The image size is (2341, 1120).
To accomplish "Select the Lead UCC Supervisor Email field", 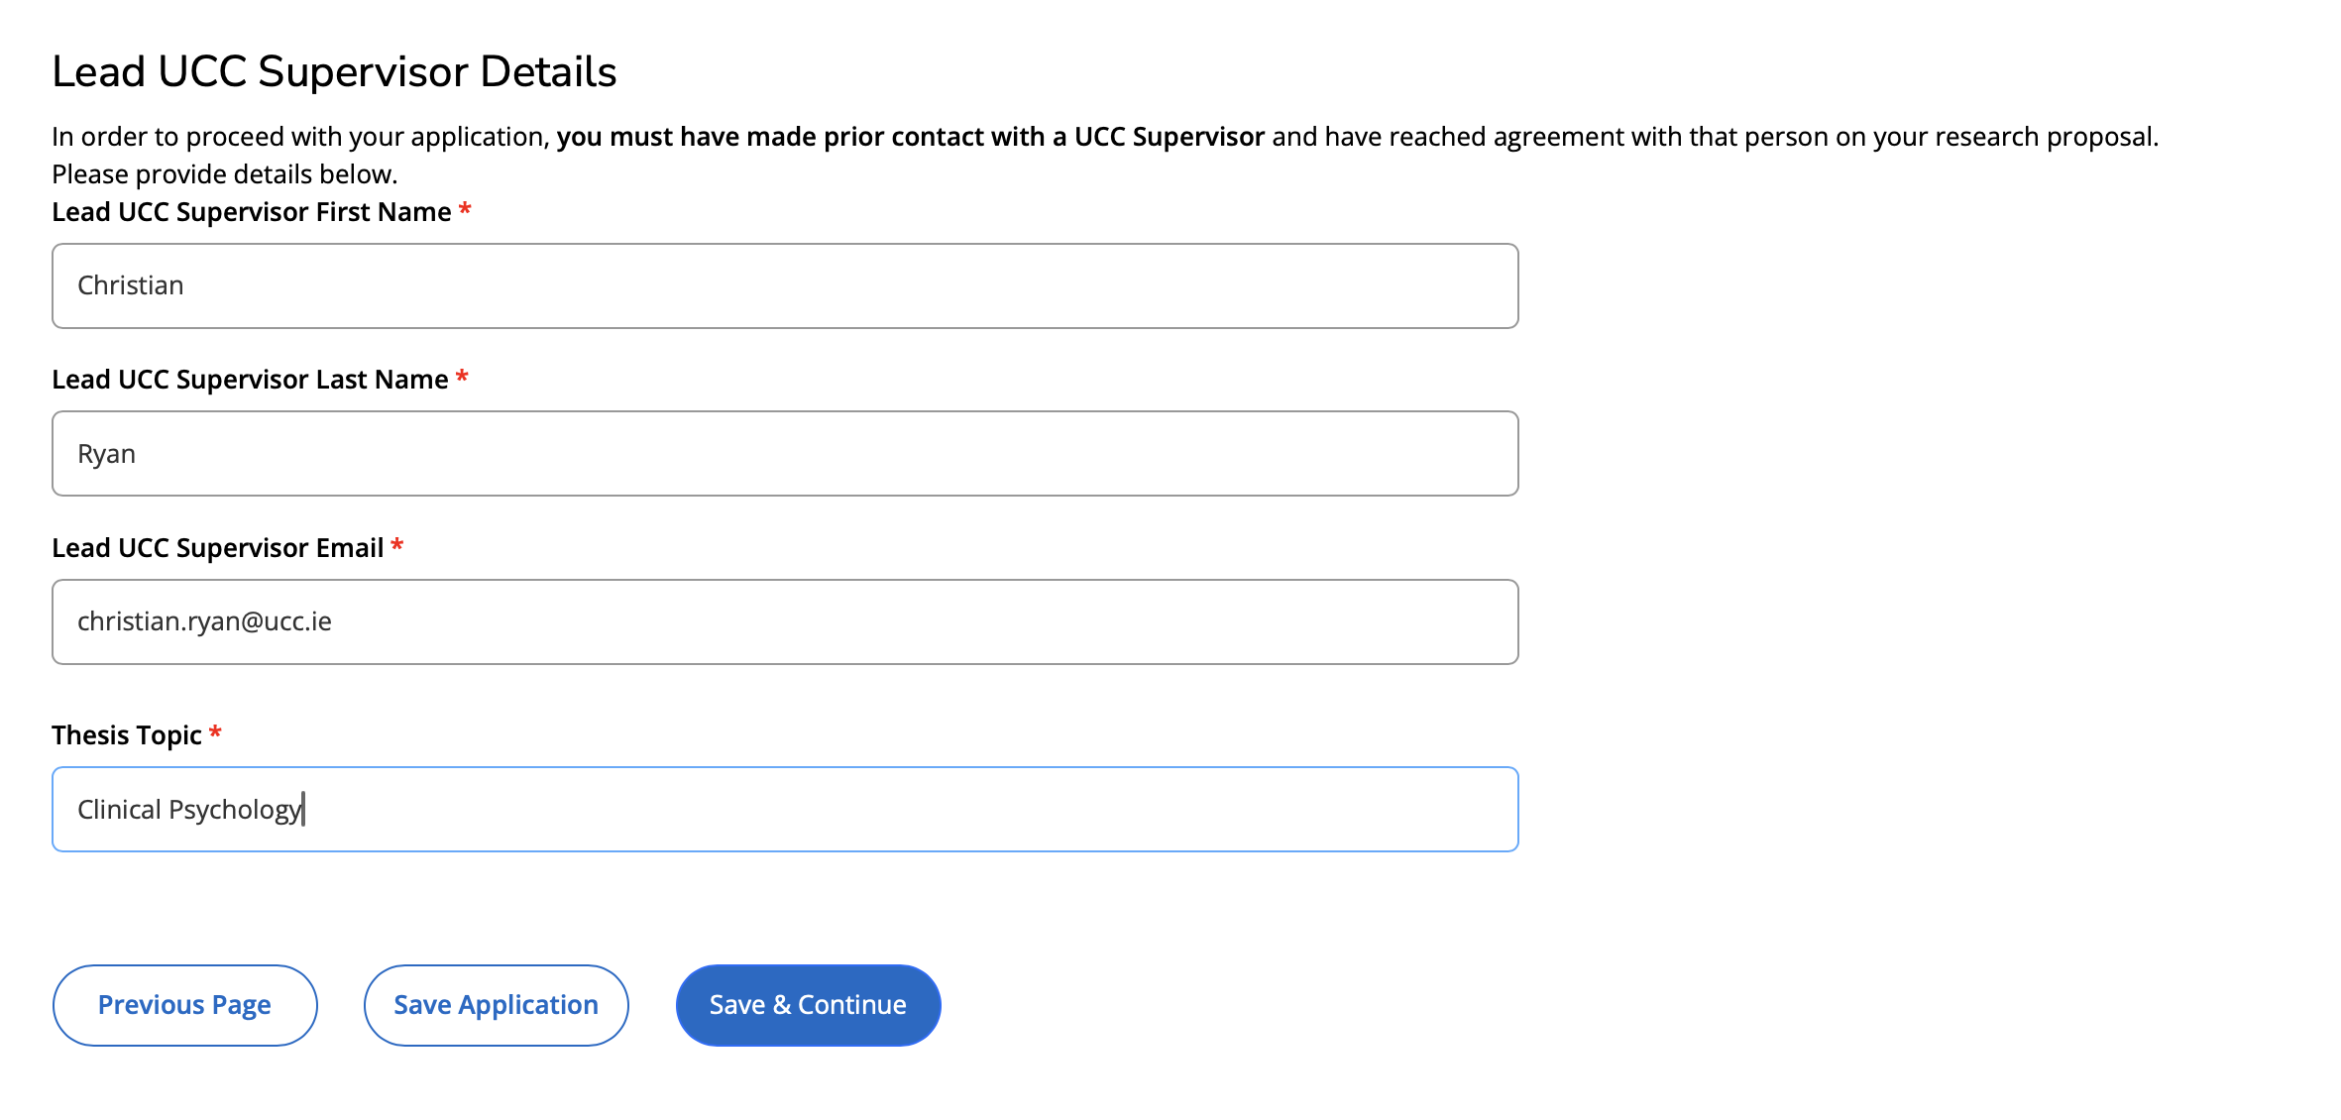I will pos(784,622).
